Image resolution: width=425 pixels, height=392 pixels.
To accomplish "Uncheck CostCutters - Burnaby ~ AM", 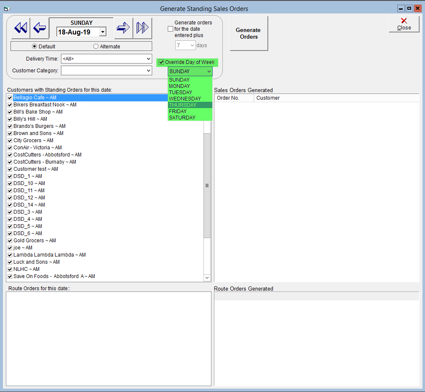I will point(10,162).
